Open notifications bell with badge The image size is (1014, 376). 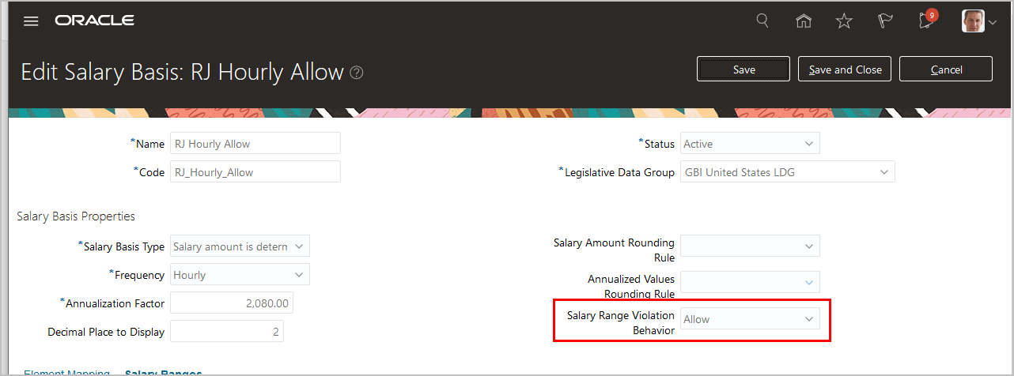coord(926,21)
